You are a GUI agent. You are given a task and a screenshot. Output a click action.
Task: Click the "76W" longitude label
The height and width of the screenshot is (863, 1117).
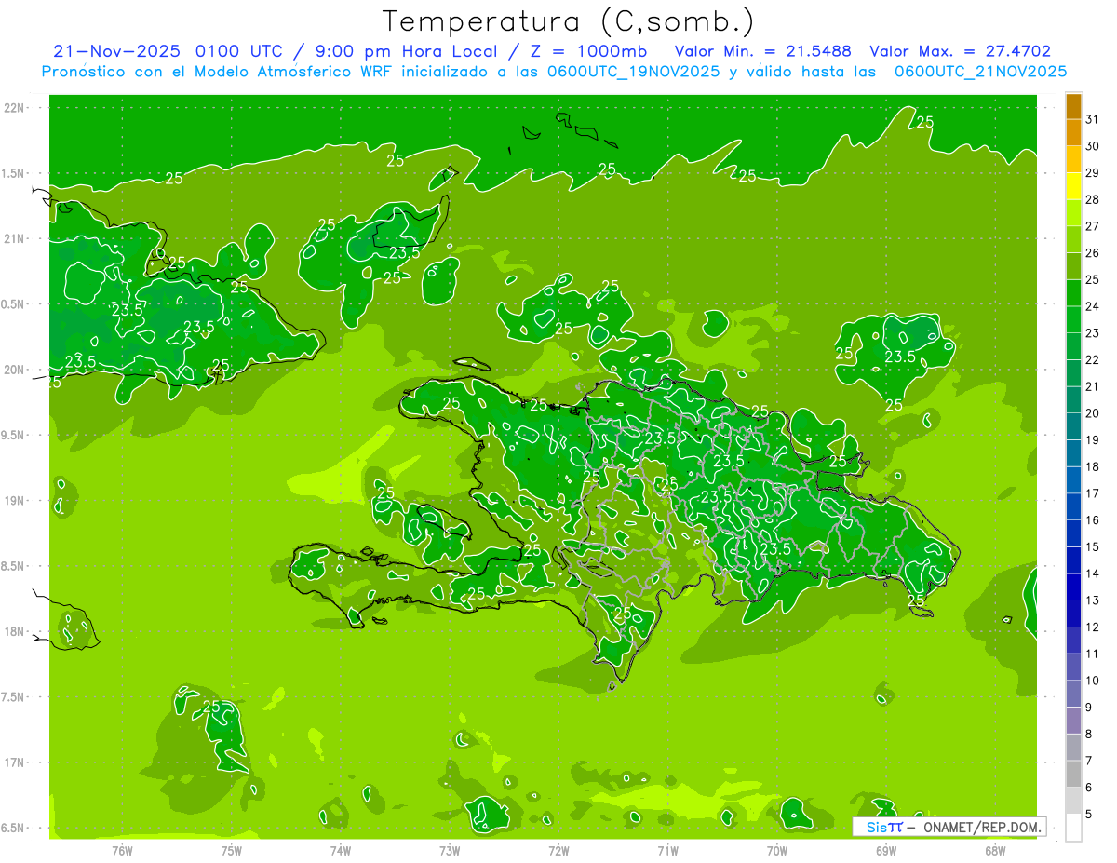(x=122, y=850)
